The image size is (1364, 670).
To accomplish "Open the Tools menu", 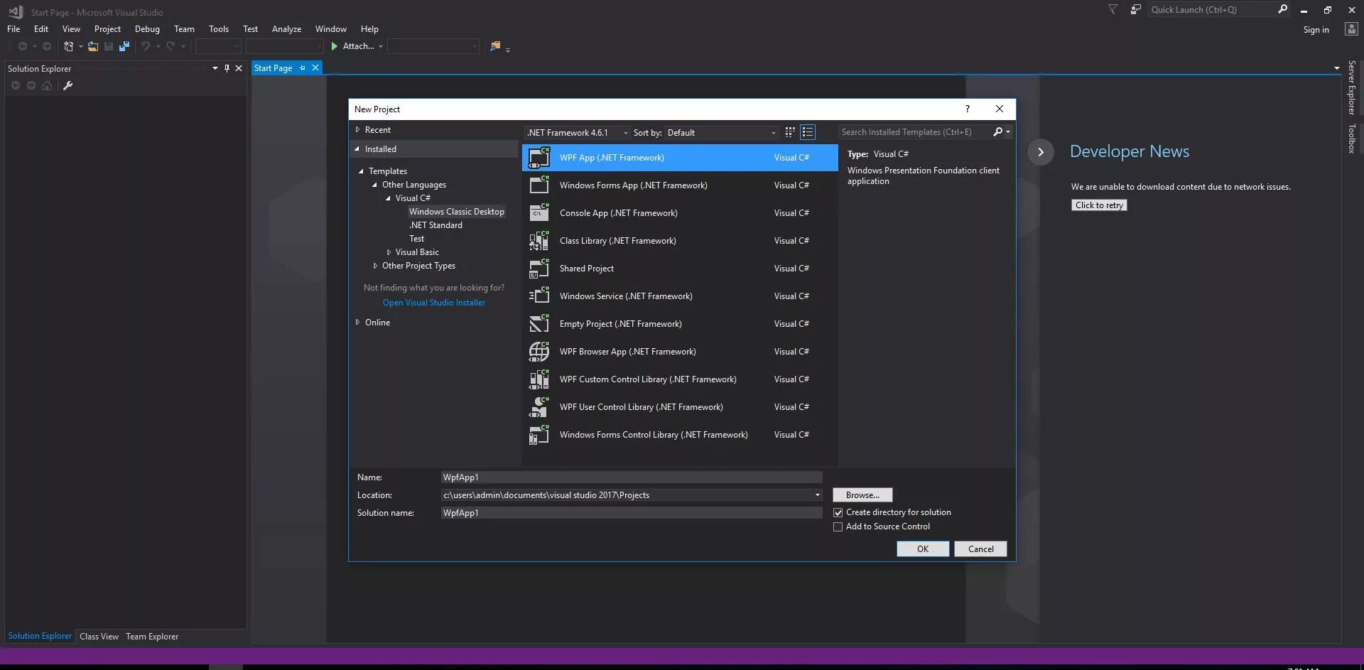I will 219,29.
